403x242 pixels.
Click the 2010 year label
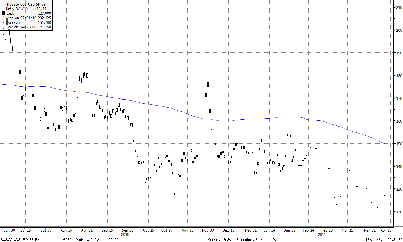click(125, 235)
